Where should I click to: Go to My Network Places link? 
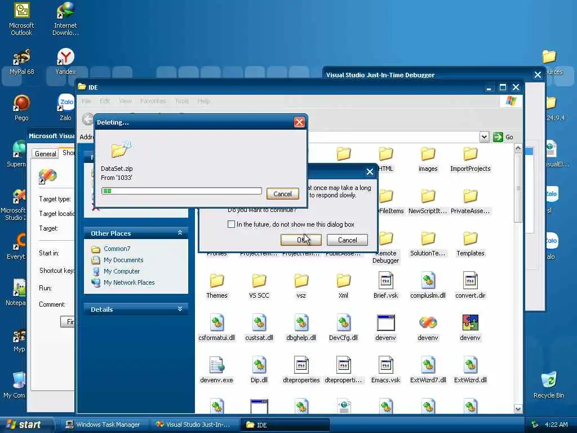[x=129, y=282]
